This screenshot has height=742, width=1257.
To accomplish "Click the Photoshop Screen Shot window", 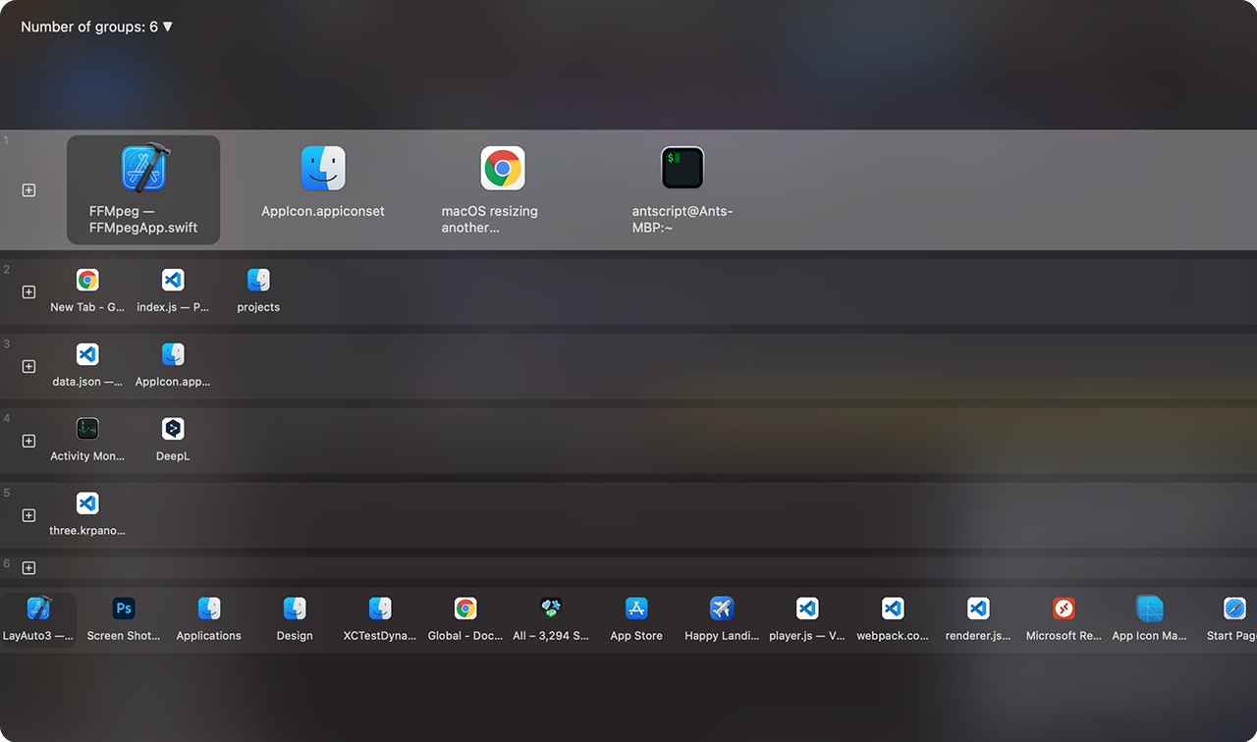I will coord(124,619).
